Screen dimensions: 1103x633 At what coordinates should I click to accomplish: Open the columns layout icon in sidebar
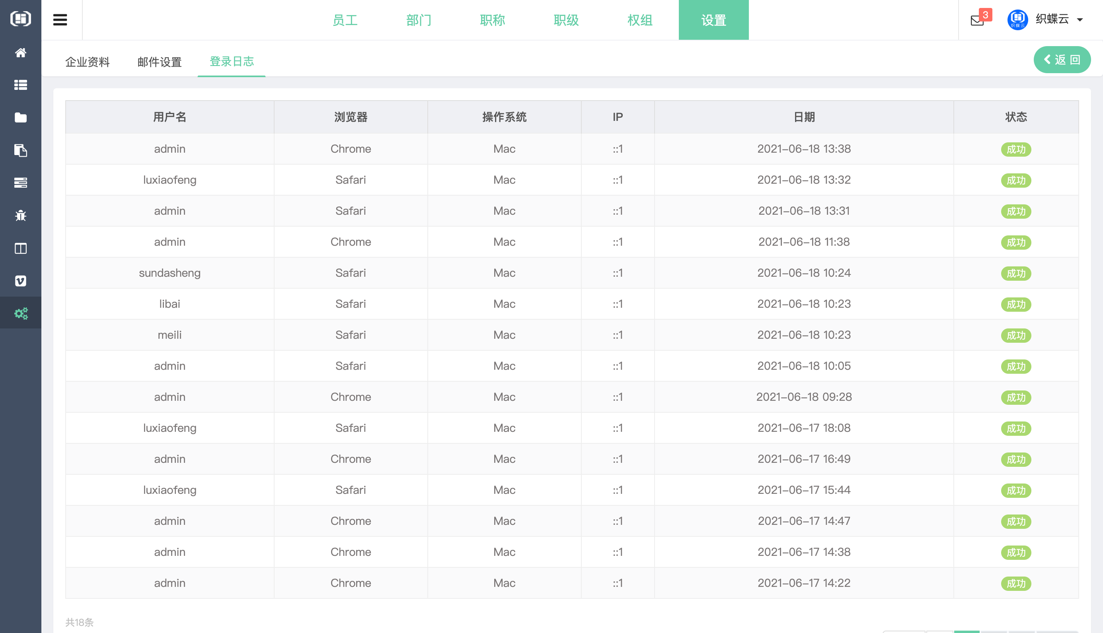(20, 248)
